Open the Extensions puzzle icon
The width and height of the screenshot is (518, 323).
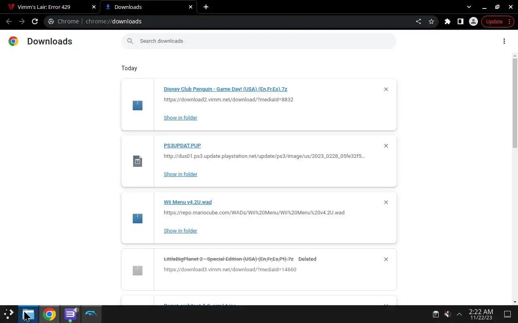tap(448, 21)
